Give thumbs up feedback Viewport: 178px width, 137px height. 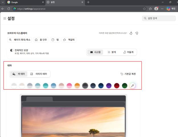tap(131, 33)
